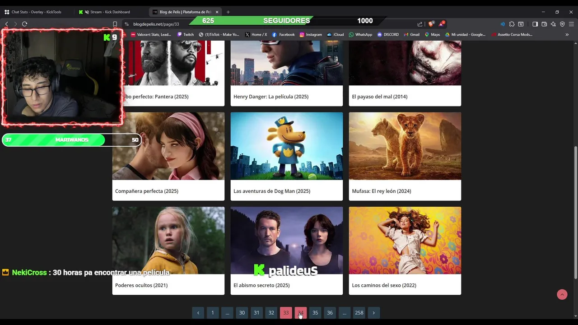Open the Instagram bookmark
This screenshot has height=325, width=578.
coord(311,34)
